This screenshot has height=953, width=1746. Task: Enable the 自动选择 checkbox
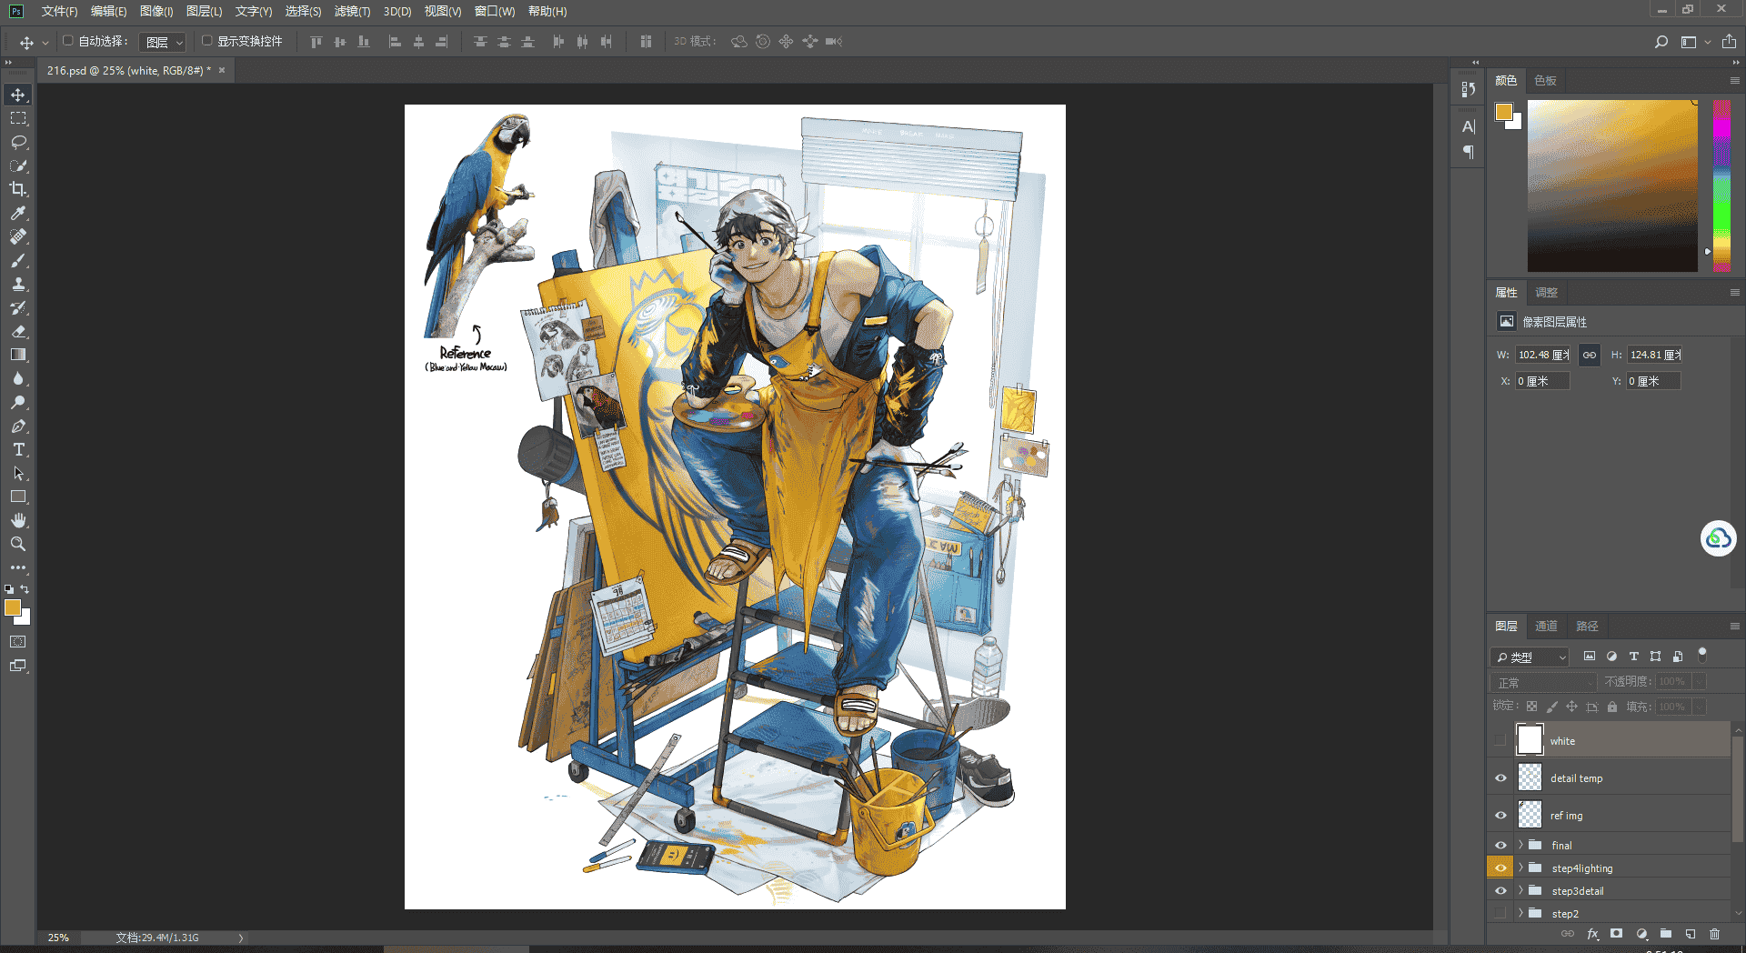tap(67, 41)
